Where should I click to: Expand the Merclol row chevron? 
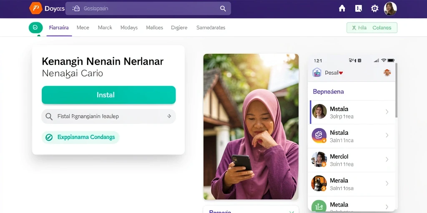(387, 159)
